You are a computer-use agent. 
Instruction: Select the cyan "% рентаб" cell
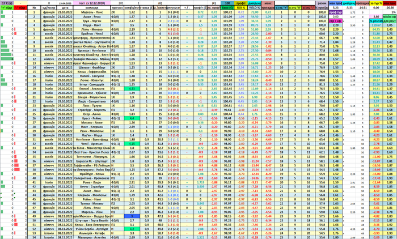click(376, 21)
